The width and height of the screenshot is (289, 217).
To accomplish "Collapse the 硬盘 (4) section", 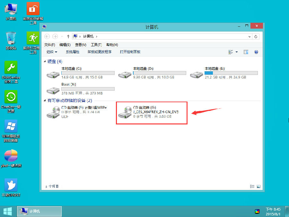I will (45, 61).
